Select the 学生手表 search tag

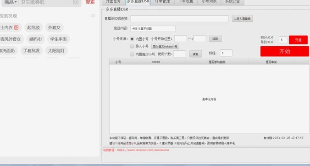point(58,39)
